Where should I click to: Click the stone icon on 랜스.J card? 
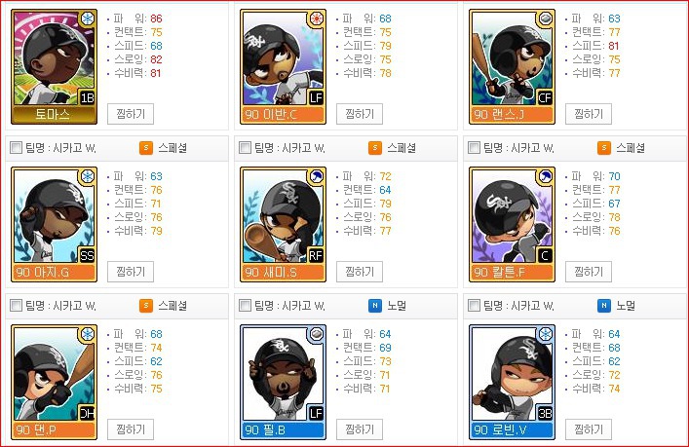[546, 19]
